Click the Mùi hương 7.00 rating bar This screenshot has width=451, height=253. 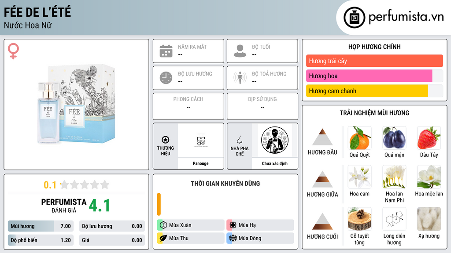pos(41,226)
